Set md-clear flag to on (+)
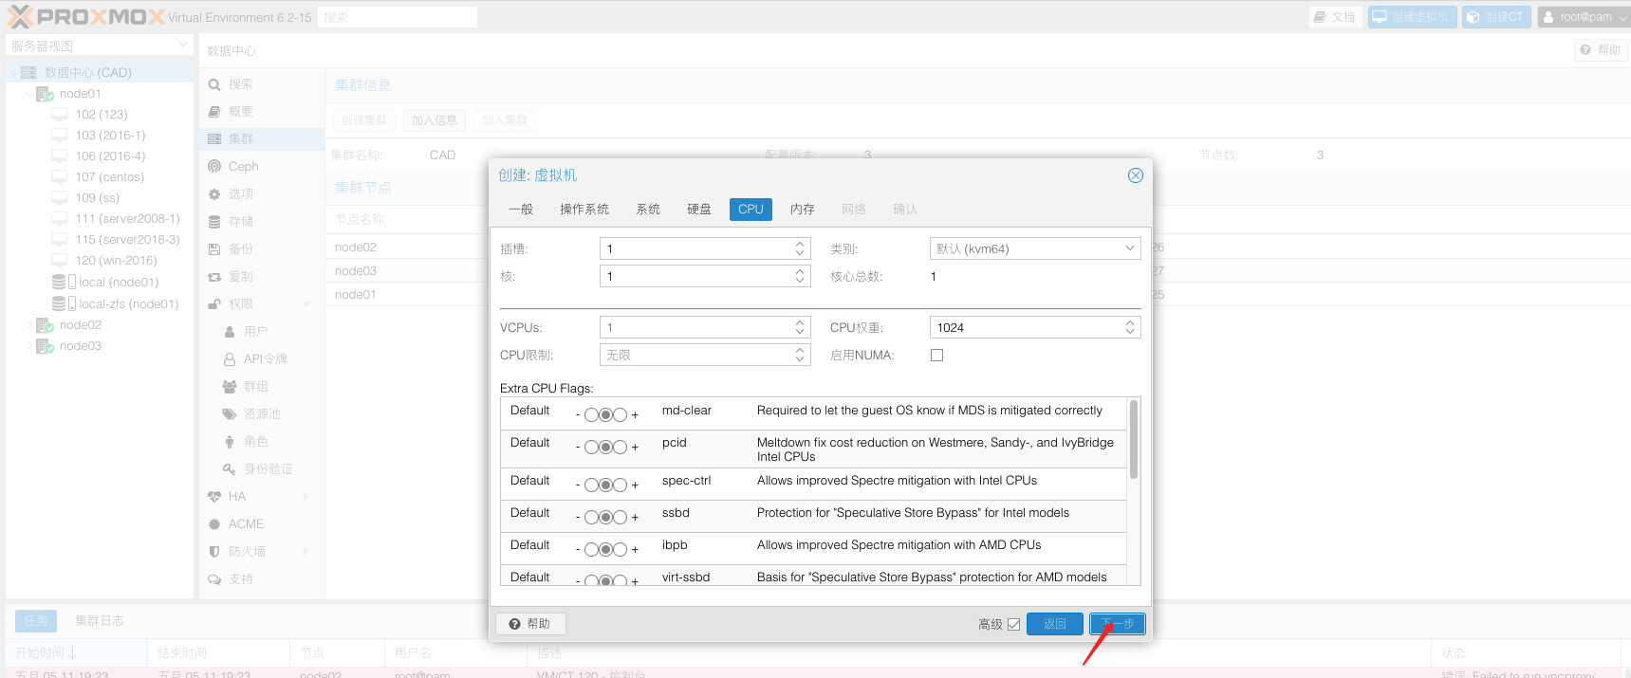 click(620, 414)
